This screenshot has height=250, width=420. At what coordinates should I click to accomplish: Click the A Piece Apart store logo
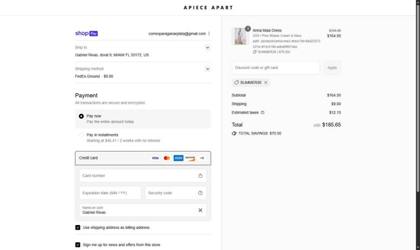point(208,7)
